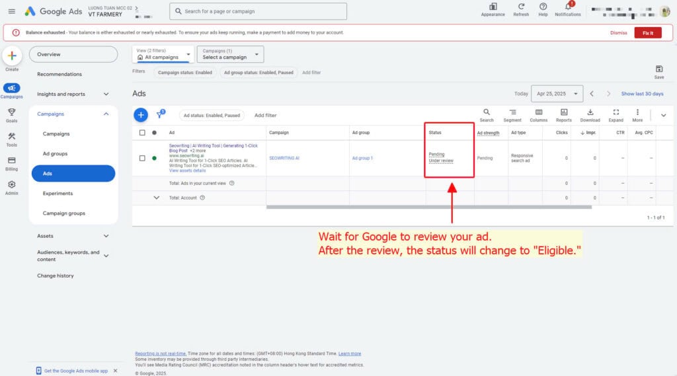Refresh the page with the Refresh icon

point(521,7)
